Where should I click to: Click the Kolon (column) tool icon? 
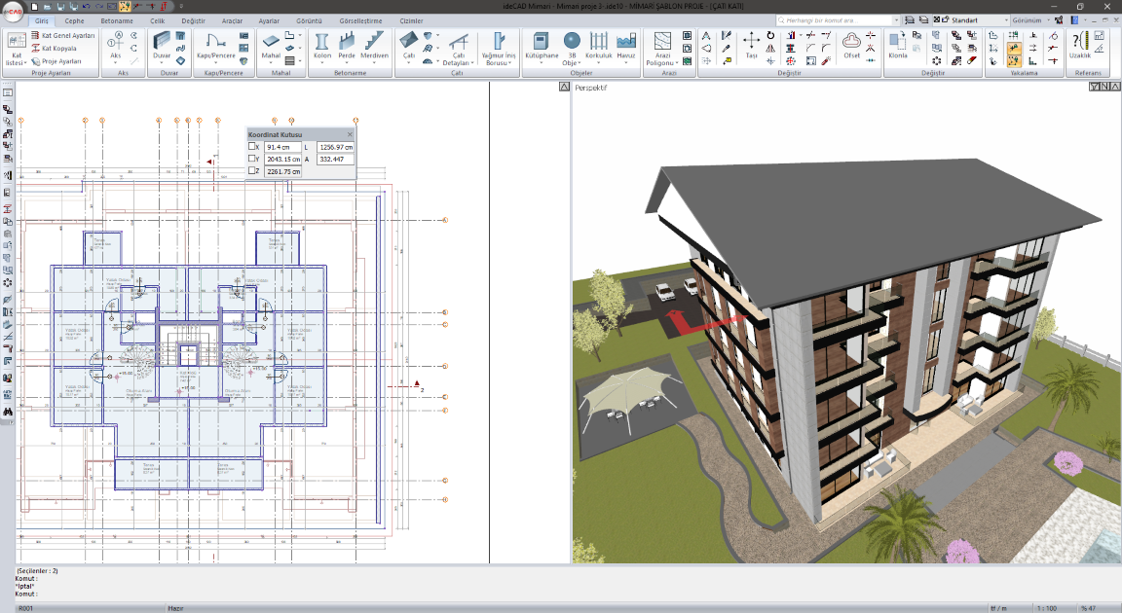(x=320, y=43)
